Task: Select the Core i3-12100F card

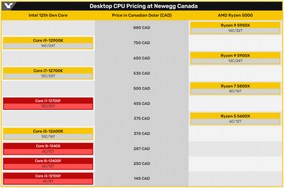Action: tap(48, 178)
